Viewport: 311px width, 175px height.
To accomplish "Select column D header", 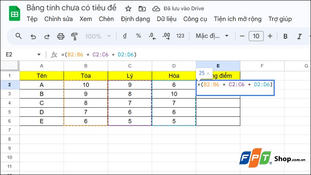I will [x=174, y=66].
